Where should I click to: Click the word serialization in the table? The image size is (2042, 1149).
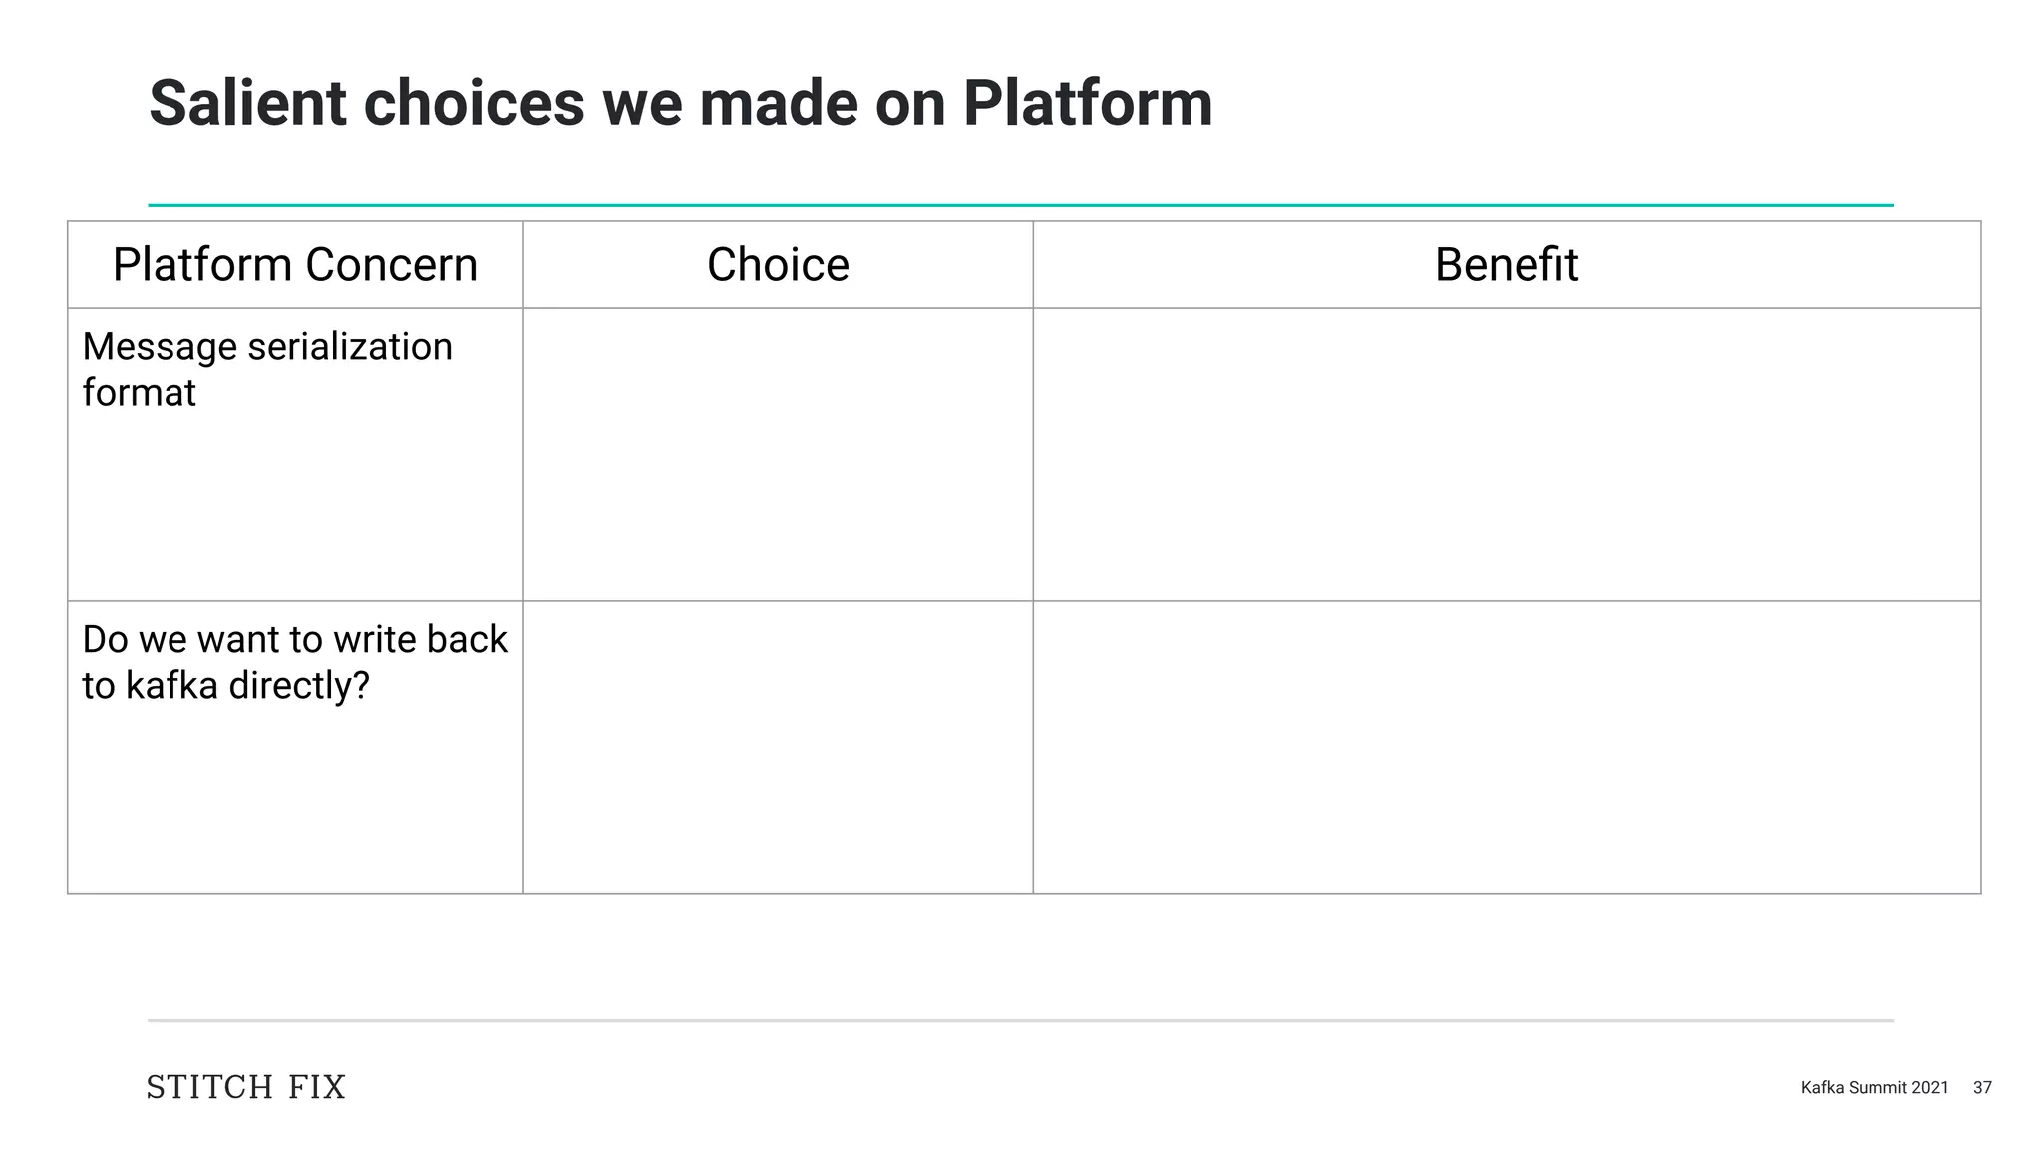pos(350,347)
